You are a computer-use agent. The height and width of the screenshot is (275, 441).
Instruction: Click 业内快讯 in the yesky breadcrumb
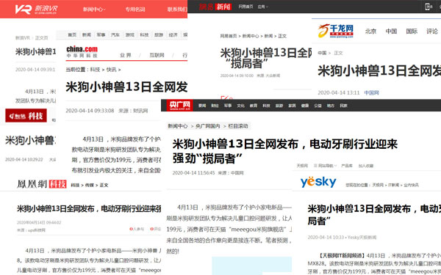tap(411, 185)
